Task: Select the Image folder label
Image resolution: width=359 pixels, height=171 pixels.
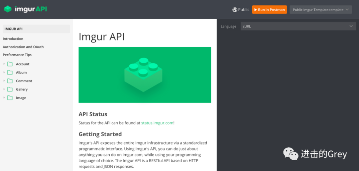Action: pyautogui.click(x=21, y=98)
